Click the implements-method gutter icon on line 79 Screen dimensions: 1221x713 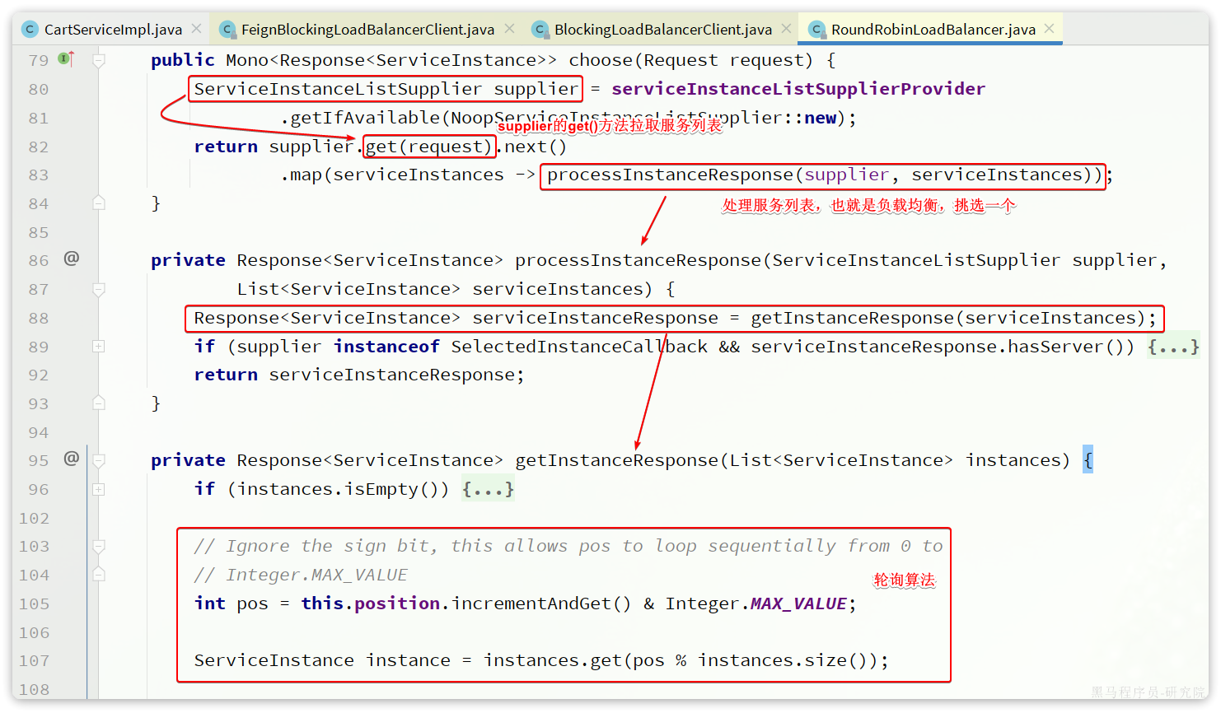[66, 59]
